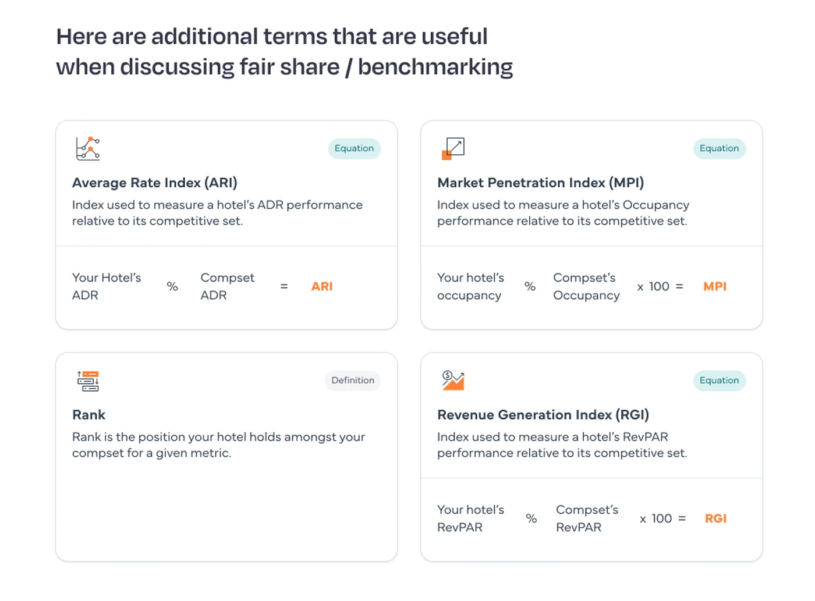Select the Rank card heading
This screenshot has height=601, width=815.
[88, 415]
